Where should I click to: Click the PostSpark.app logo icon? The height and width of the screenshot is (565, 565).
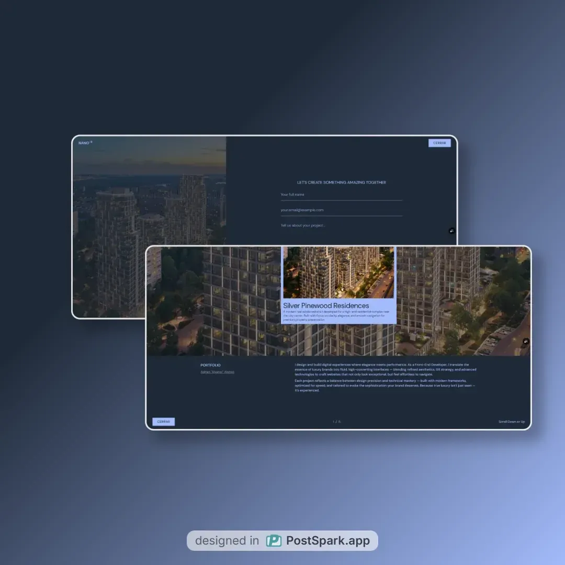click(x=274, y=540)
